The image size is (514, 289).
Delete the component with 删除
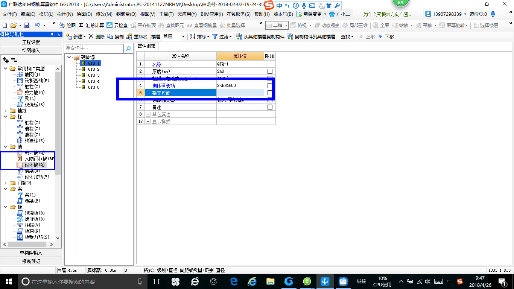coord(97,37)
